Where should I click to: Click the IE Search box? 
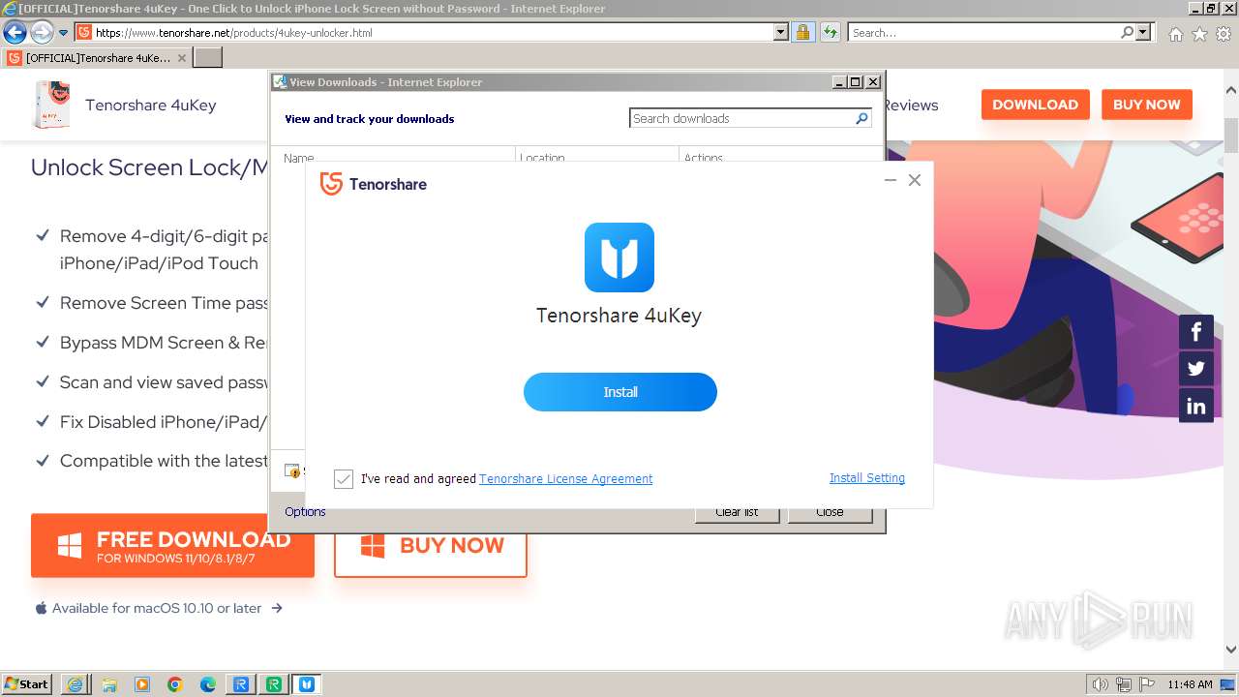click(x=983, y=32)
